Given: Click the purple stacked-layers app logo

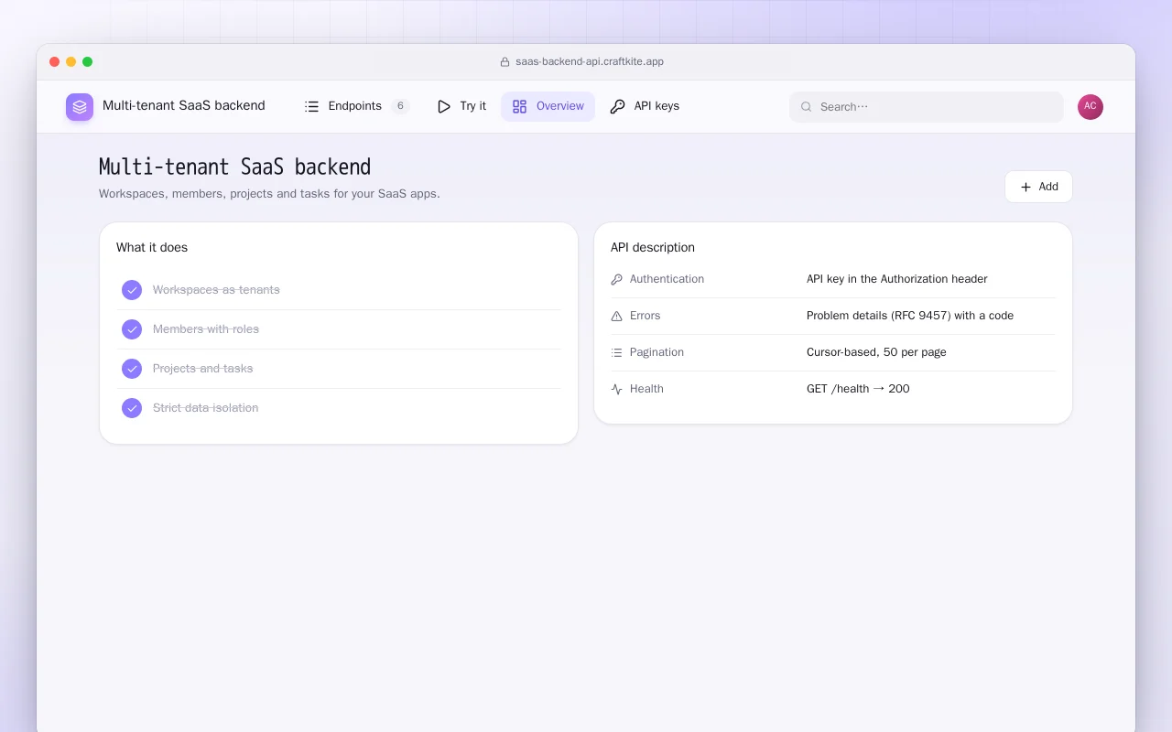Looking at the screenshot, I should tap(80, 107).
